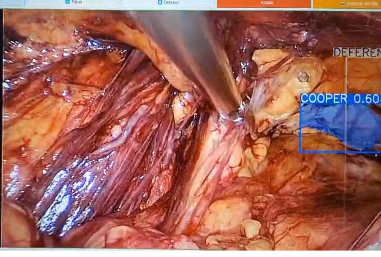This screenshot has width=381, height=257.
Task: Select the DEFEREN detection label
Action: point(357,53)
